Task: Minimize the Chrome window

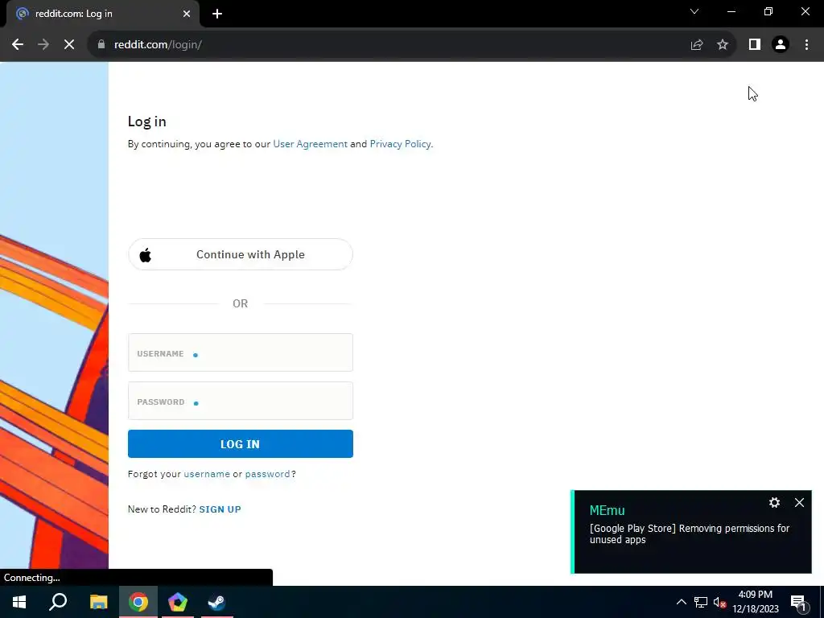Action: [x=731, y=11]
